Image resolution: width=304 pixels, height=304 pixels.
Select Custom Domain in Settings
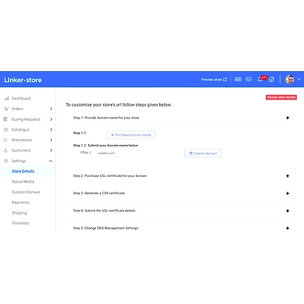(26, 192)
